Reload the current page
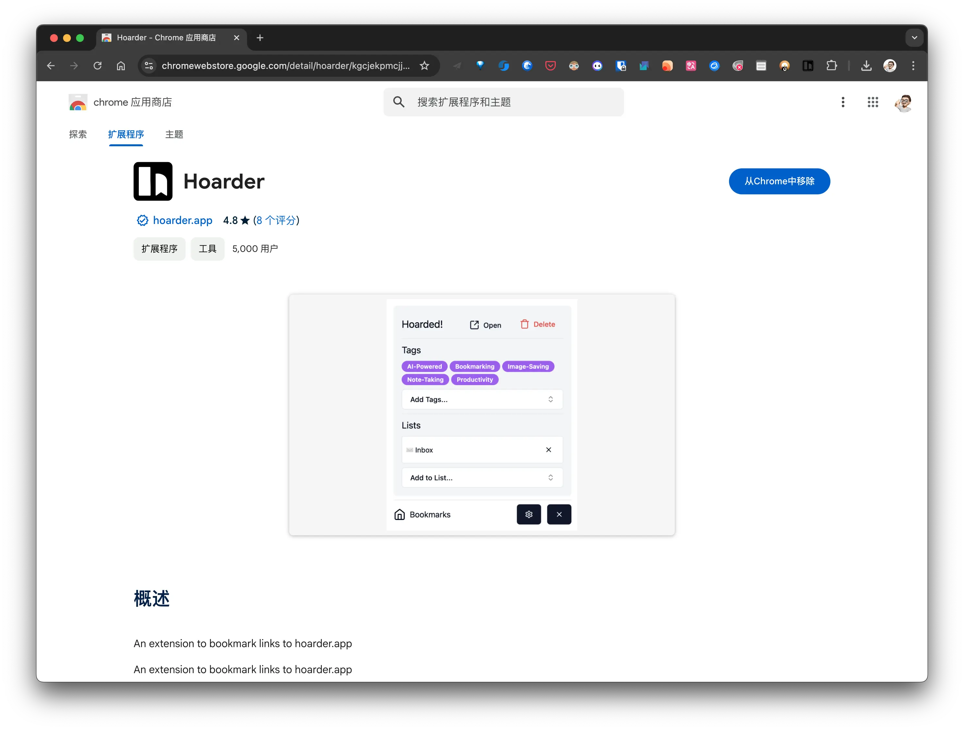This screenshot has width=964, height=730. [98, 66]
